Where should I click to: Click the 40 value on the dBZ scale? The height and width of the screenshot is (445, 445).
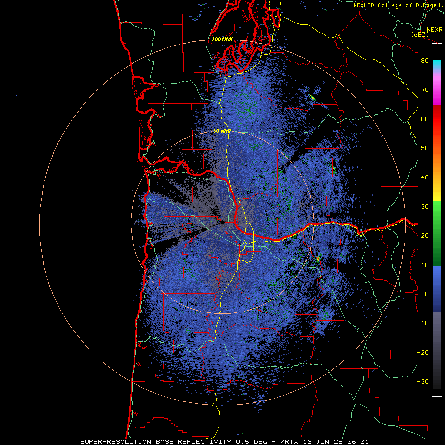click(425, 178)
